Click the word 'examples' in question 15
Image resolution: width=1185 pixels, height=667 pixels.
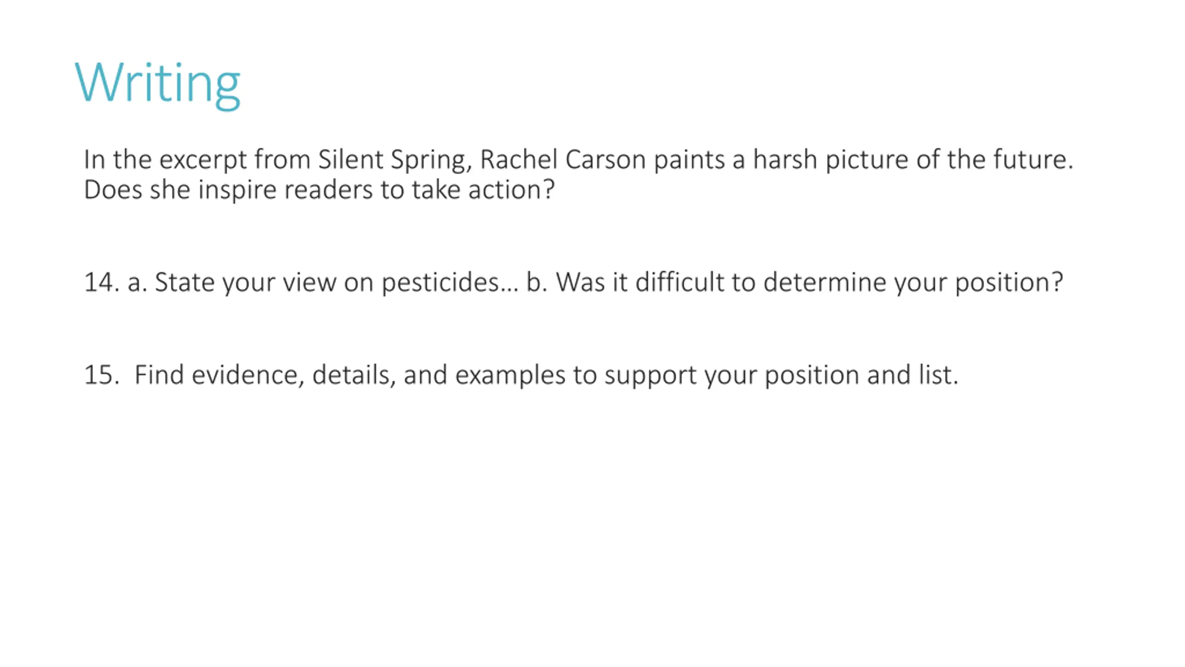pyautogui.click(x=510, y=376)
